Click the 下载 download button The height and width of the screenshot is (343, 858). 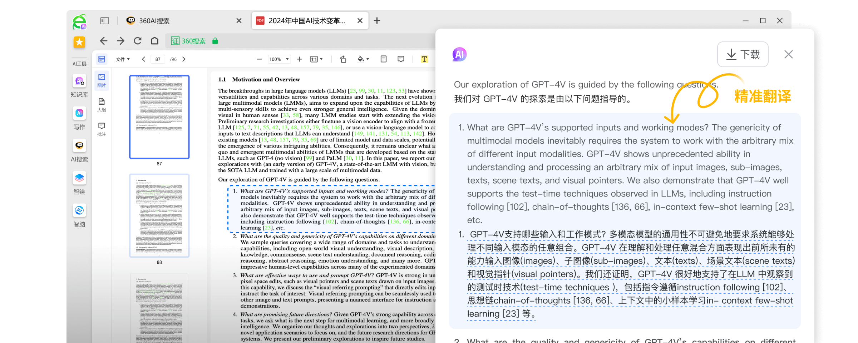click(743, 54)
